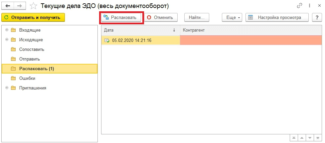Select the Ошибки folder

click(27, 78)
